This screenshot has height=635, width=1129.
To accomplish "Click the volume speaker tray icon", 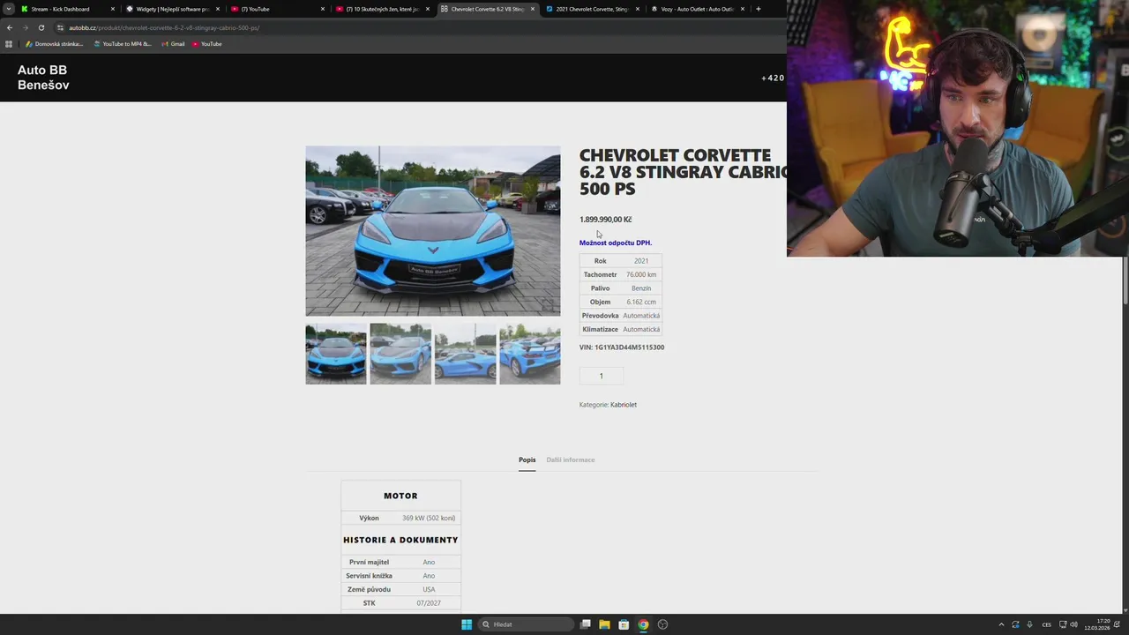I will click(x=1073, y=624).
